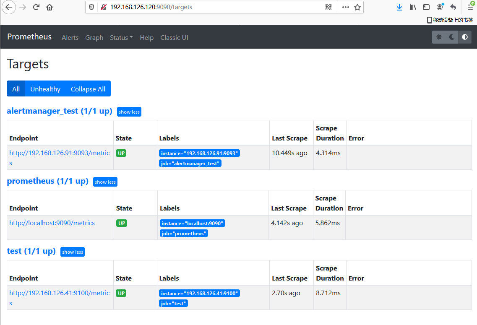The height and width of the screenshot is (325, 477).
Task: Expand the Status dropdown menu
Action: pos(121,38)
